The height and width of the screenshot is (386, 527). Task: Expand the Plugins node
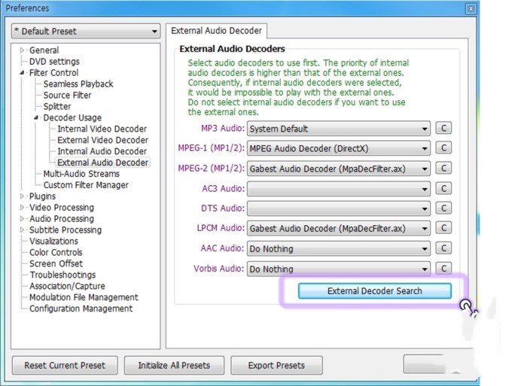22,196
